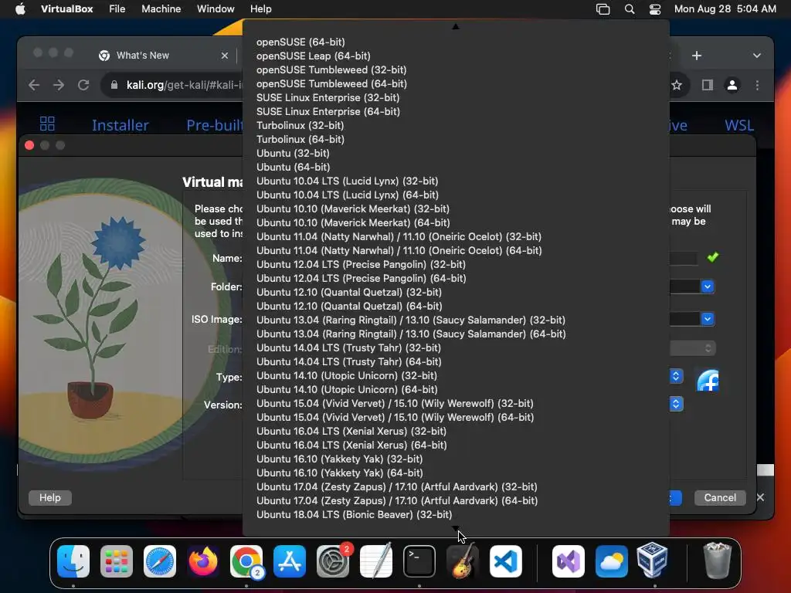Go back in Chrome
This screenshot has width=791, height=593.
click(x=34, y=85)
